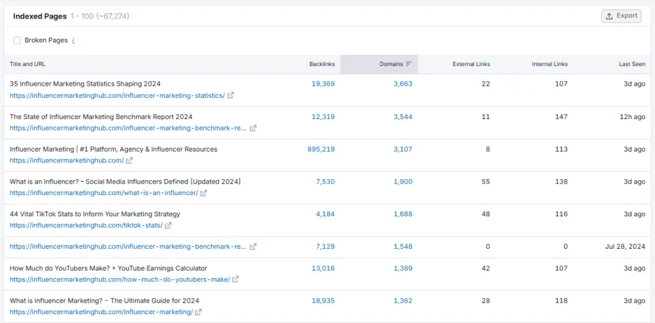Click the External Links column header

pyautogui.click(x=471, y=64)
